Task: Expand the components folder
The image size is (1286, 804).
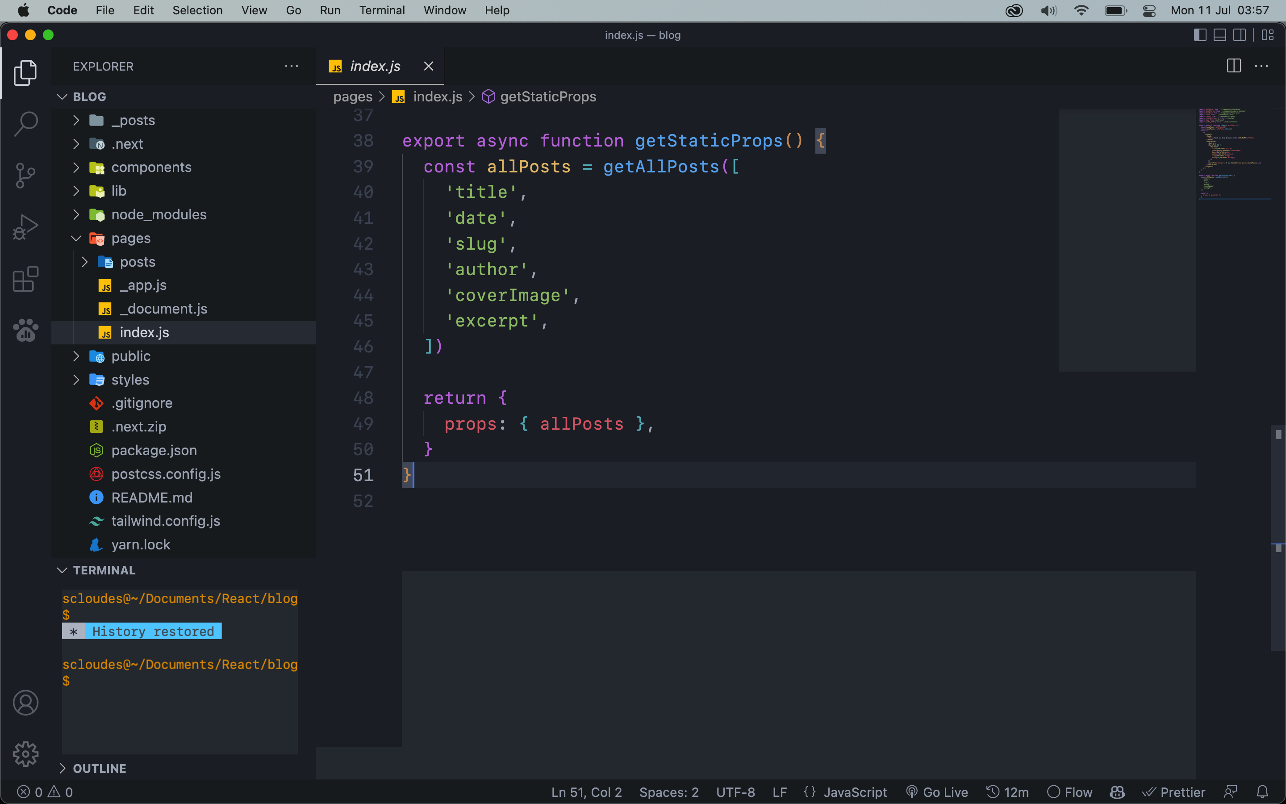Action: point(151,167)
